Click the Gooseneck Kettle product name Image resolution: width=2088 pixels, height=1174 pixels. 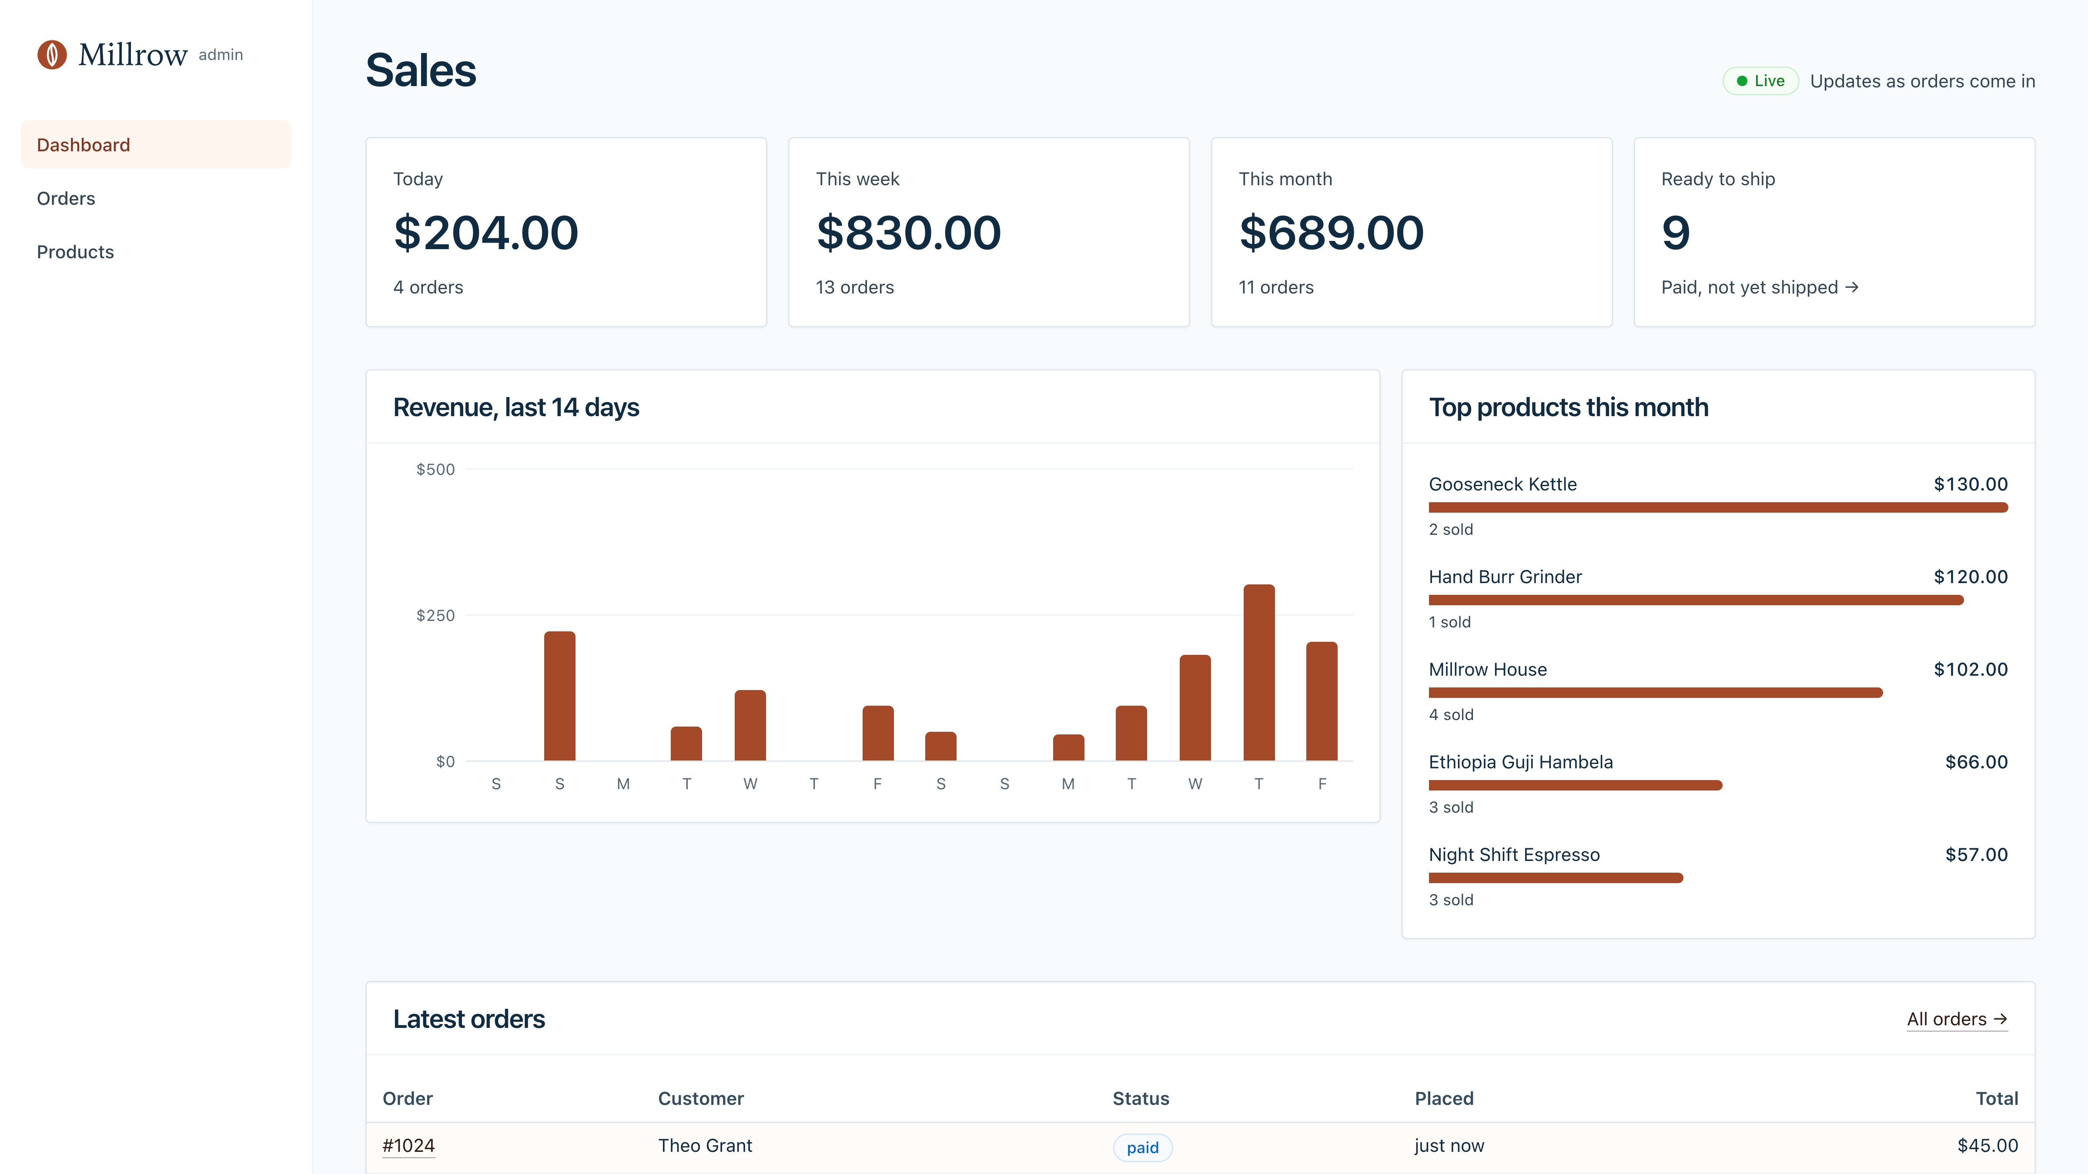pos(1503,484)
